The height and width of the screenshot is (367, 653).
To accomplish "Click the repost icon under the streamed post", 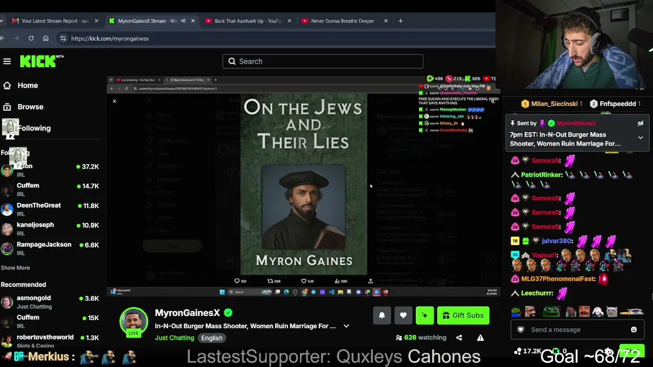I will [x=270, y=281].
